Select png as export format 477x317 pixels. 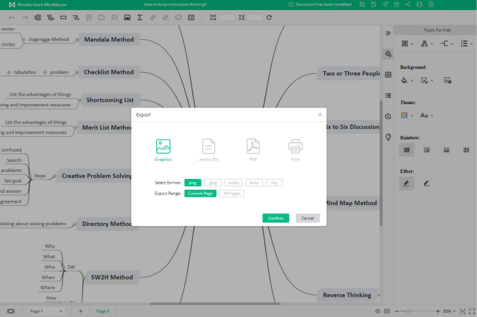pos(193,183)
